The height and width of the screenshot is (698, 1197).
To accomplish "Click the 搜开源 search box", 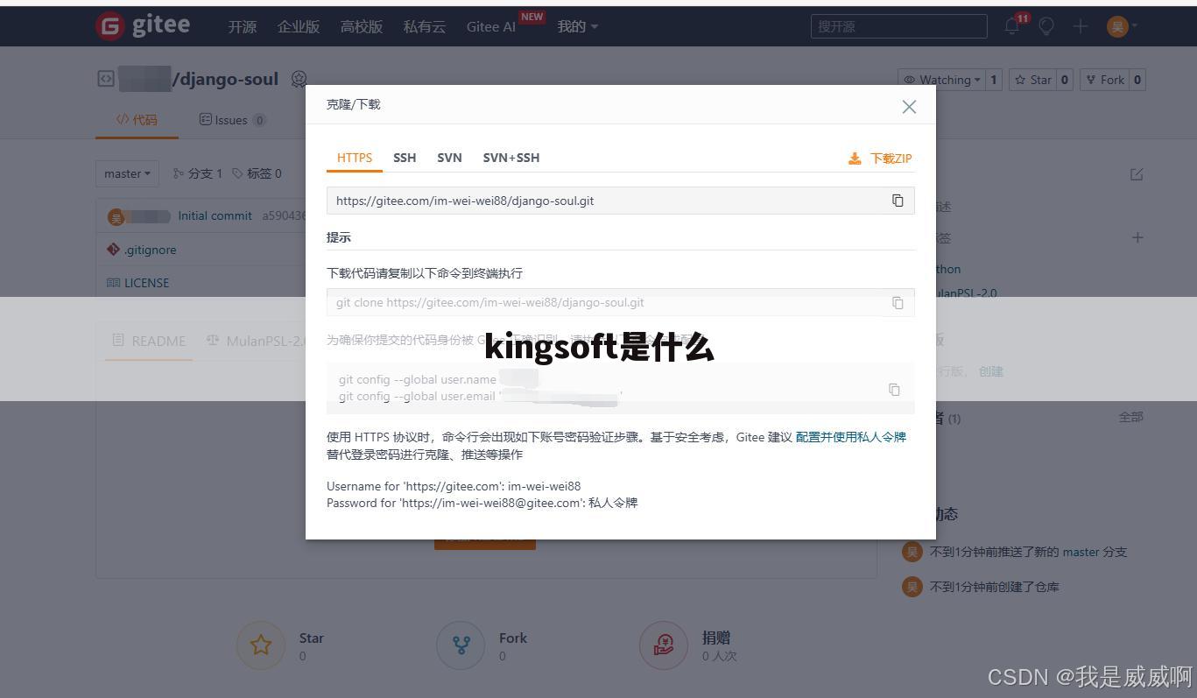I will [898, 26].
